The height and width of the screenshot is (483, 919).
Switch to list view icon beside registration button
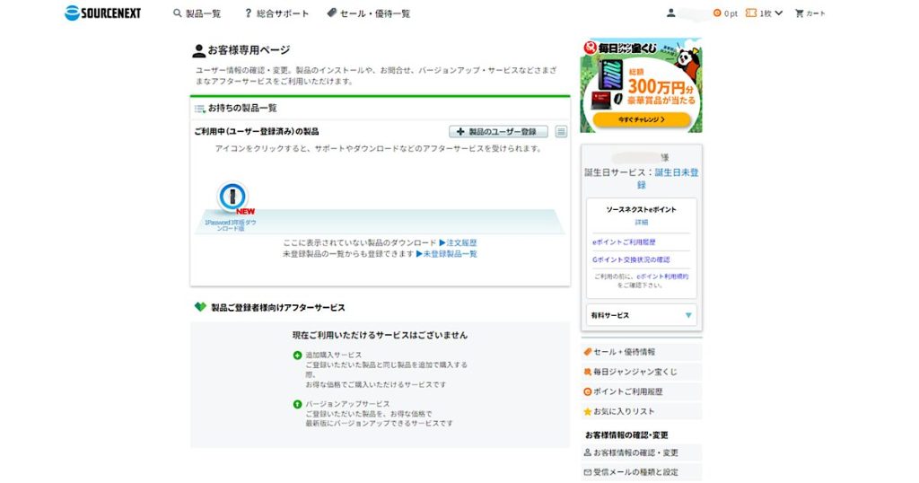tap(561, 132)
